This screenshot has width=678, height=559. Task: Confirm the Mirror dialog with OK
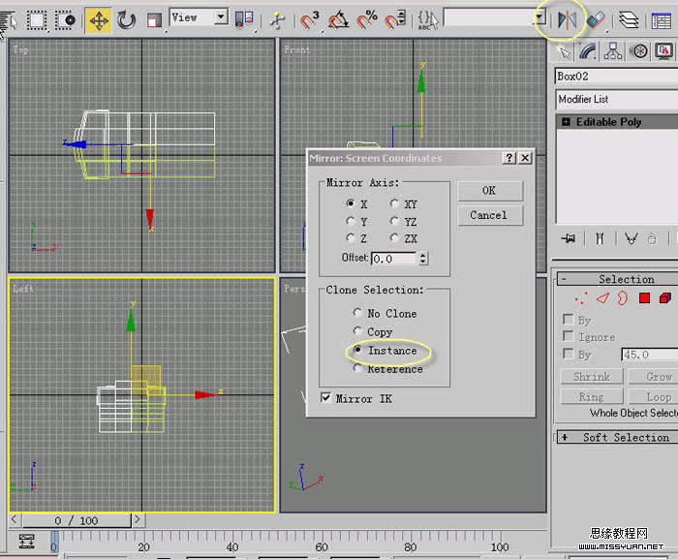[490, 191]
